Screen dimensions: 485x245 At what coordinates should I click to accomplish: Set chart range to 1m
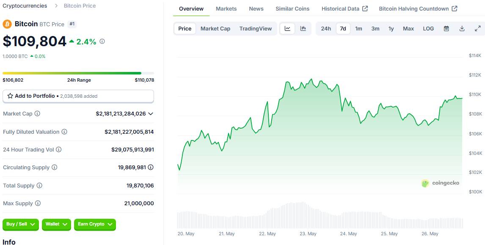point(358,28)
